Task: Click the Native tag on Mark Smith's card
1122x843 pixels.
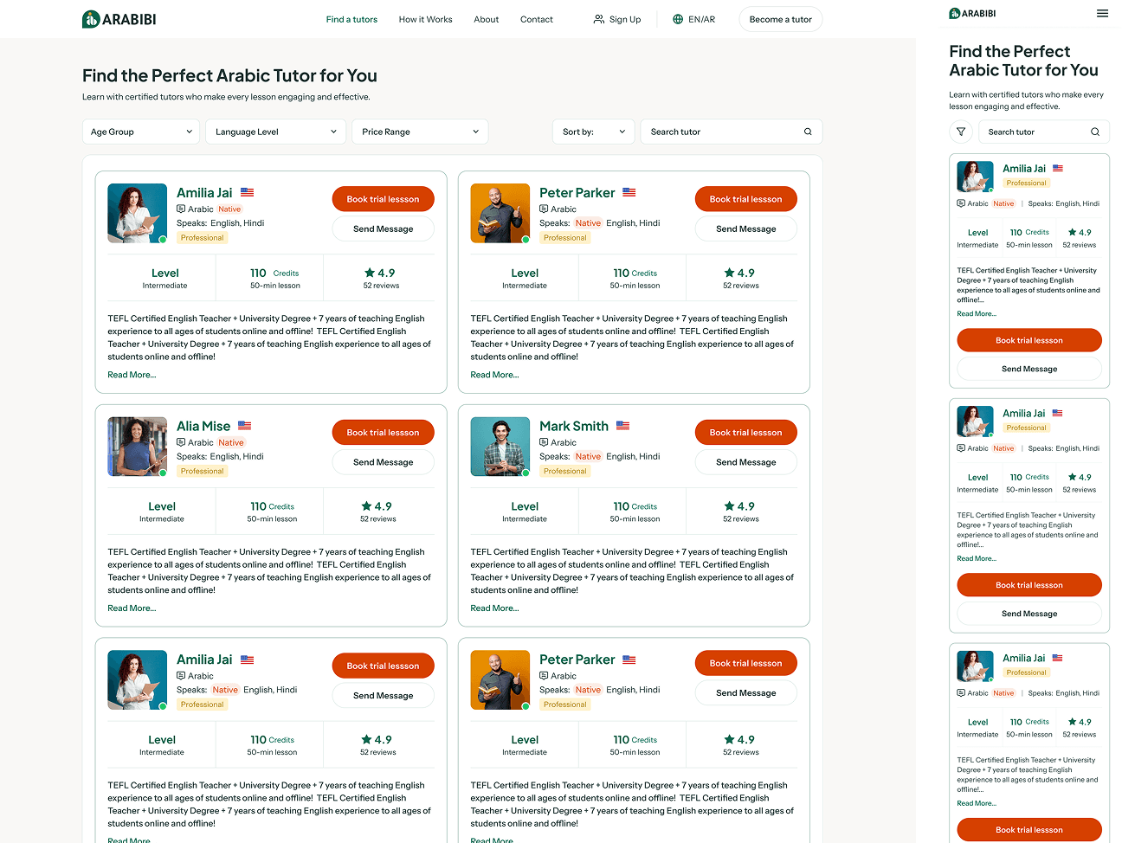Action: pos(588,456)
